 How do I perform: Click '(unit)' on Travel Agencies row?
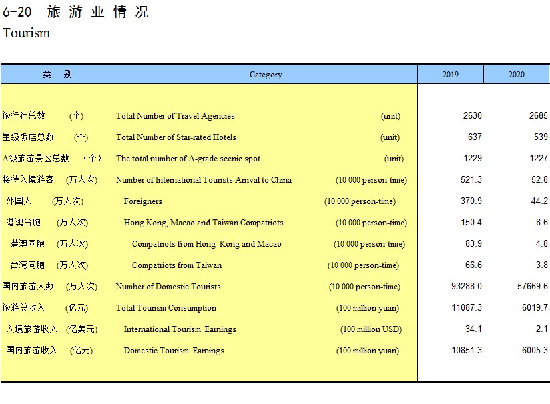tap(390, 116)
